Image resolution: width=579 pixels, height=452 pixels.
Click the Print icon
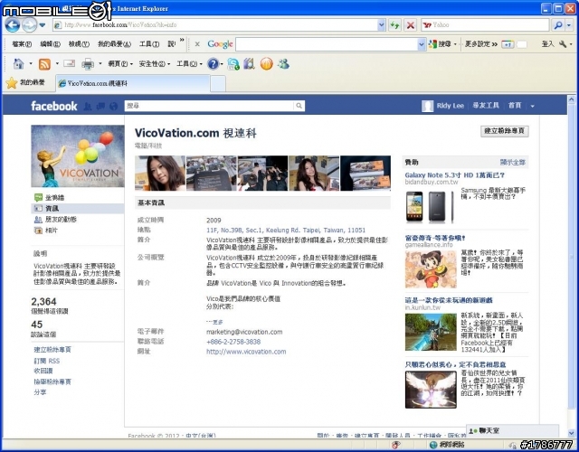pyautogui.click(x=88, y=64)
